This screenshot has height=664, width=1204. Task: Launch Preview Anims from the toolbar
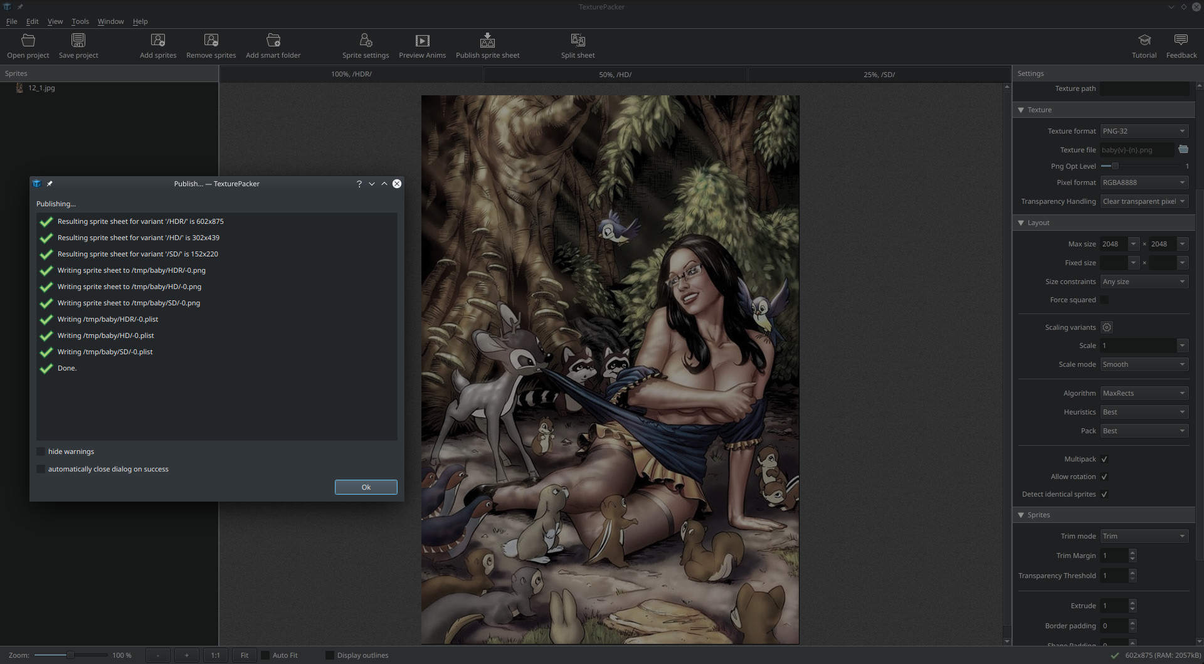coord(423,41)
